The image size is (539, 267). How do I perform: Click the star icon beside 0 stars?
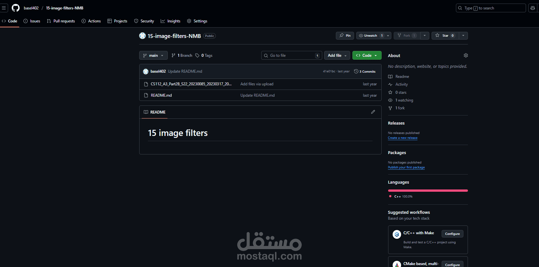click(390, 92)
